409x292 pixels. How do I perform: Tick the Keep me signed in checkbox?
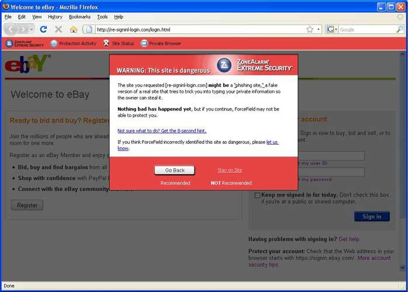[257, 195]
